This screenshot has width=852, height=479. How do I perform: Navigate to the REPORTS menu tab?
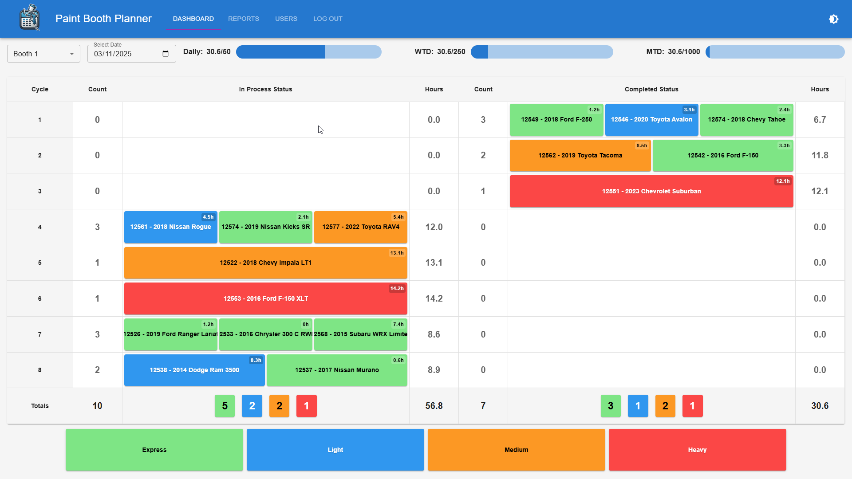coord(244,19)
